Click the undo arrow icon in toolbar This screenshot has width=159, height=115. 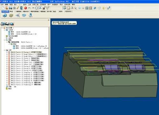(x=29, y=8)
